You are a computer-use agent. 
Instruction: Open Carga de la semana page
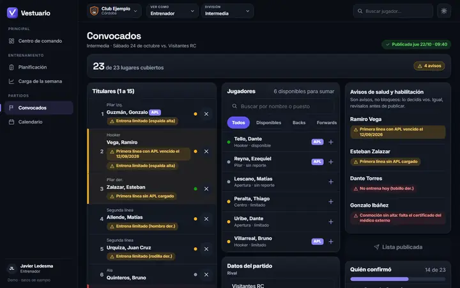pyautogui.click(x=39, y=81)
